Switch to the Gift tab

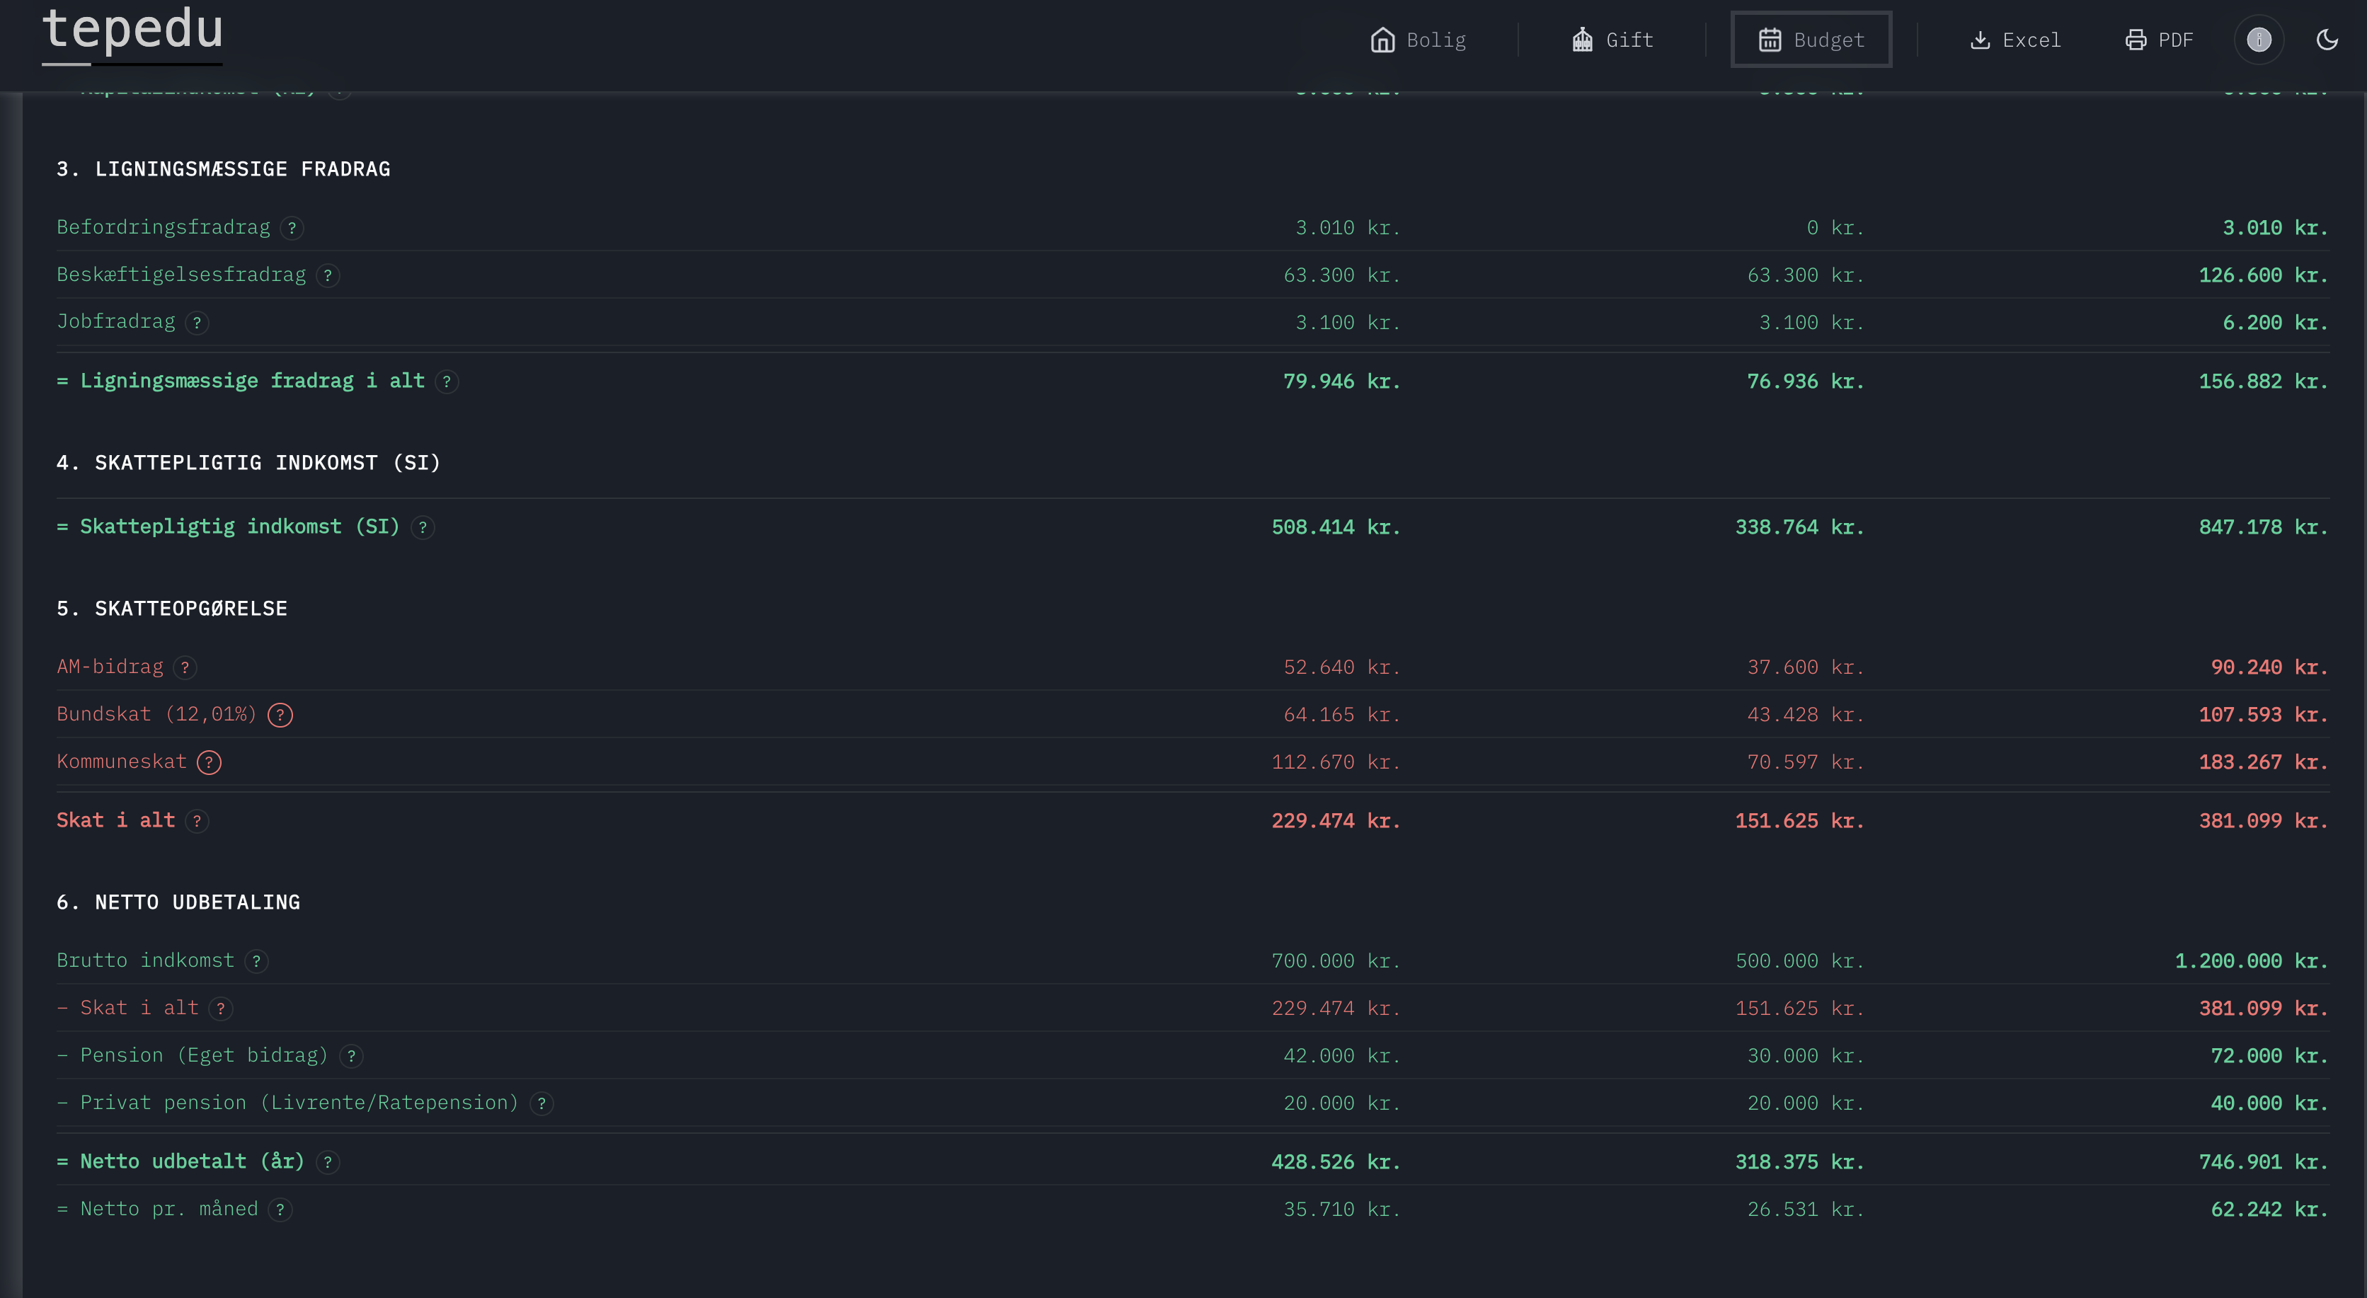coord(1612,40)
